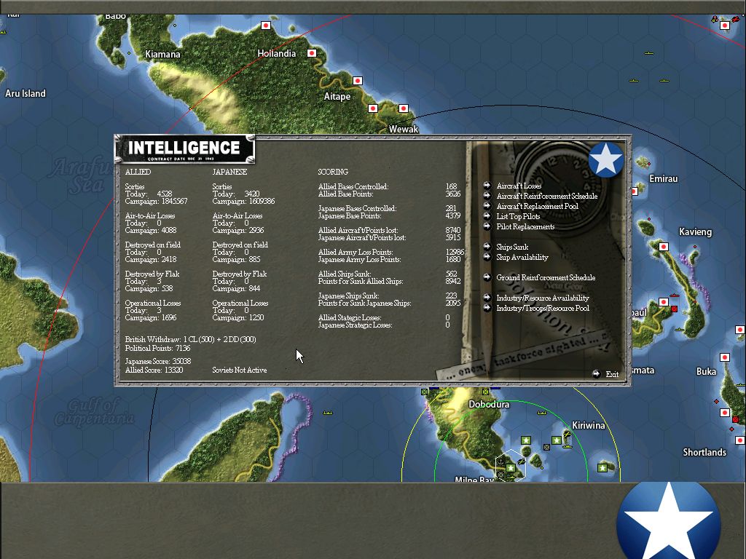This screenshot has height=559, width=746.
Task: Click the Emirau map label
Action: pyautogui.click(x=663, y=179)
